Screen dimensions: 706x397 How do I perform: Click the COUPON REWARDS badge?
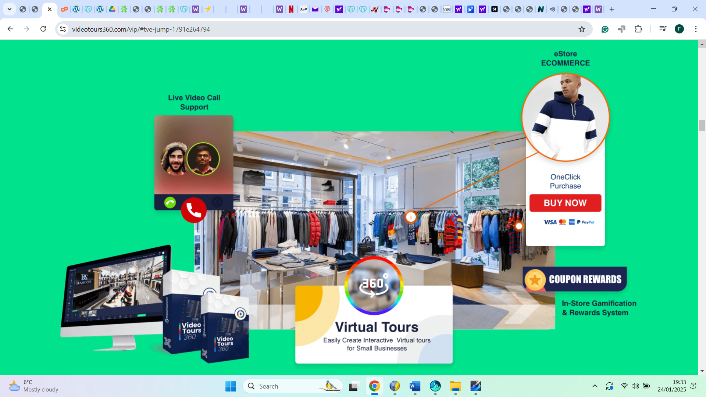click(x=575, y=279)
